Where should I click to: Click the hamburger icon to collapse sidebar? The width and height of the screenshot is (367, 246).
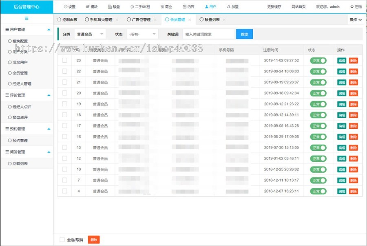27,18
